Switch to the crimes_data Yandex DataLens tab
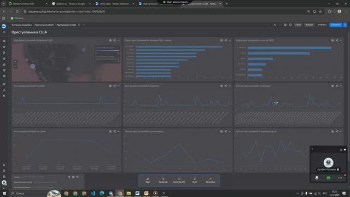This screenshot has height=197, width=350. coord(114,4)
